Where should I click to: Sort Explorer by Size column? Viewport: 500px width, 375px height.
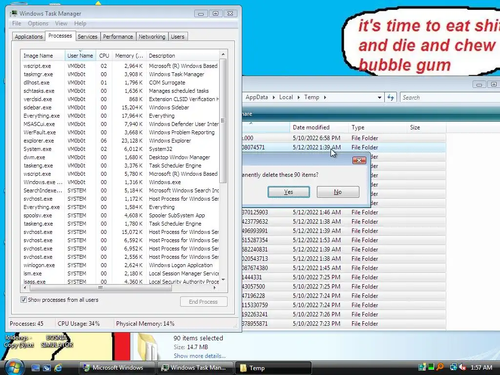click(x=427, y=127)
